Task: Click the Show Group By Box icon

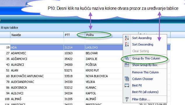Action: 127,65
